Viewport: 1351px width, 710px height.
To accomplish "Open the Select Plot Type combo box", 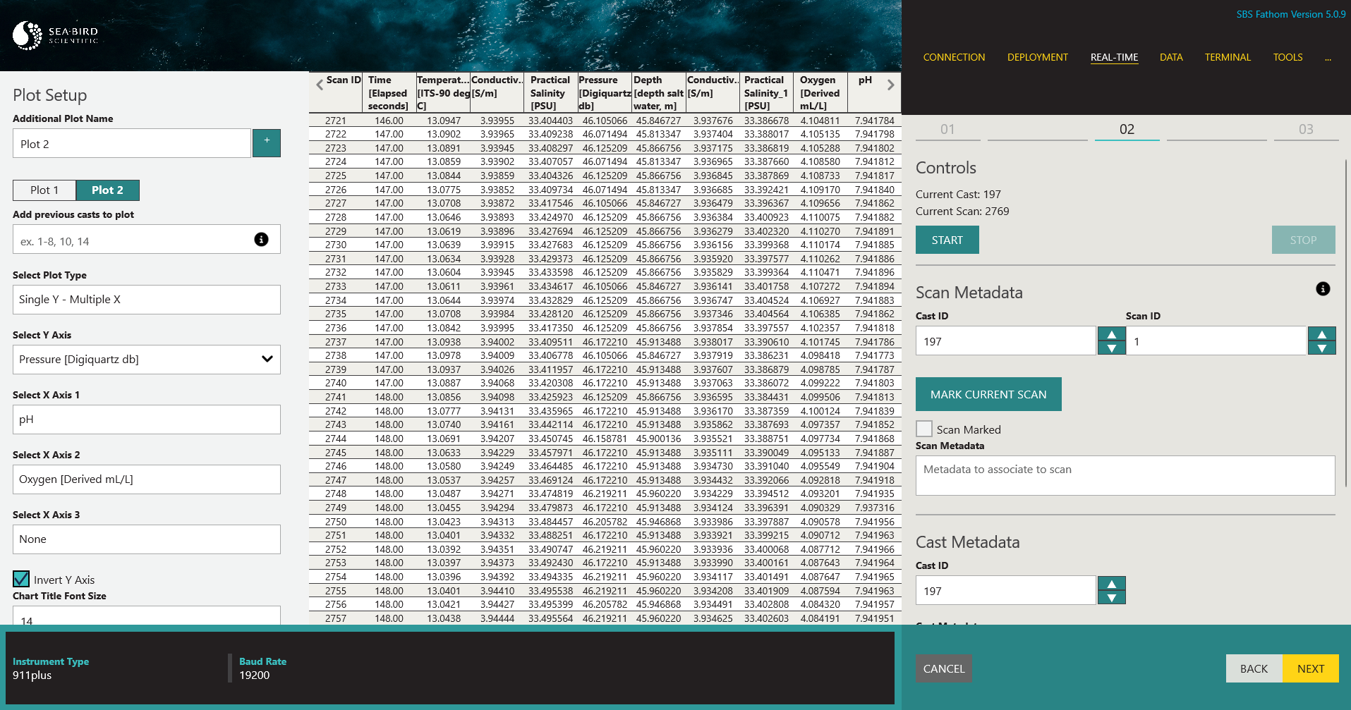I will 147,300.
